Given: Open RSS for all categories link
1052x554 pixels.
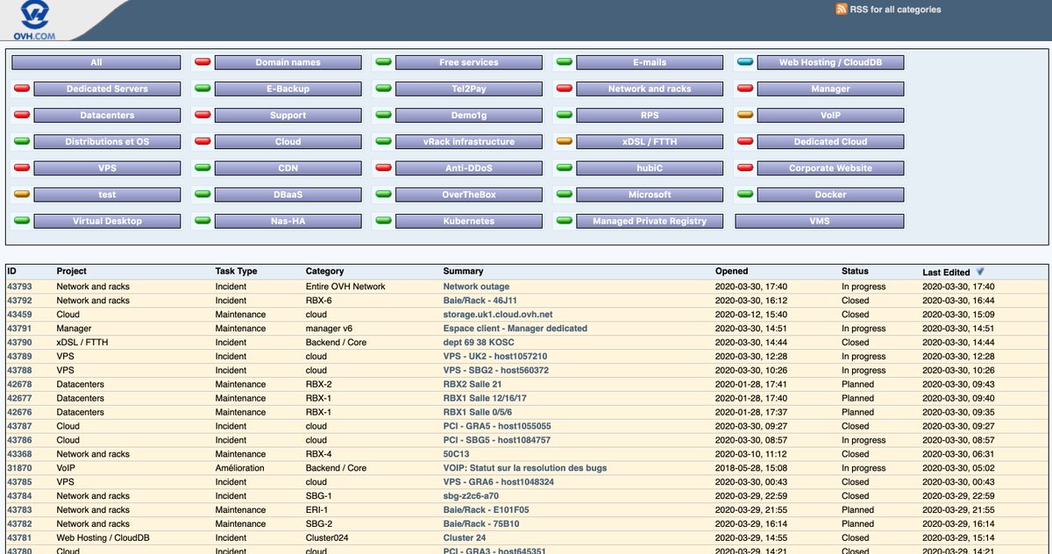Looking at the screenshot, I should pyautogui.click(x=895, y=10).
